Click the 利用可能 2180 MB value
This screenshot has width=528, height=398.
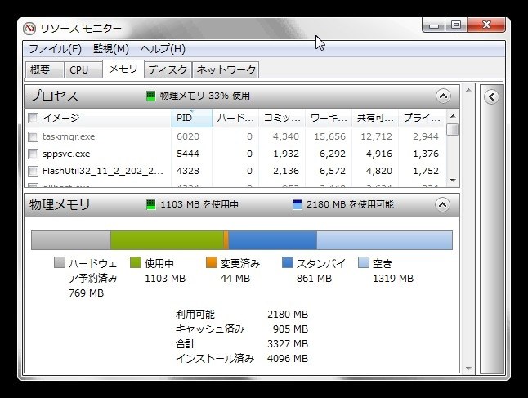288,314
